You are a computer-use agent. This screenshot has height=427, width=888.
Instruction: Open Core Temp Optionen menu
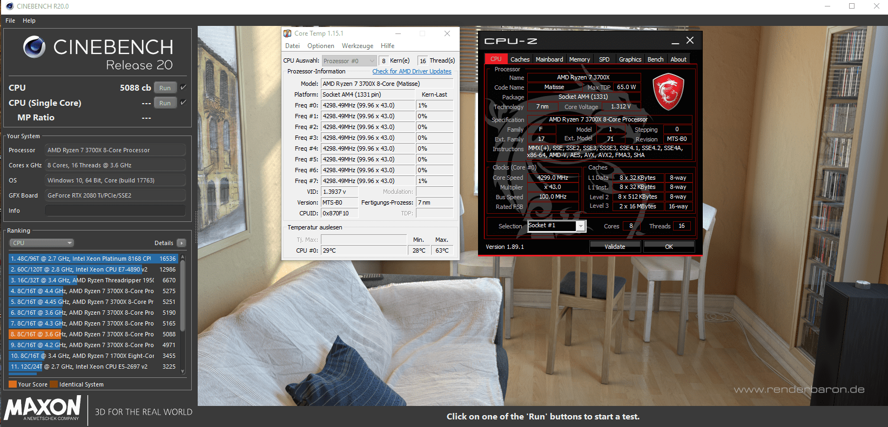(x=321, y=46)
